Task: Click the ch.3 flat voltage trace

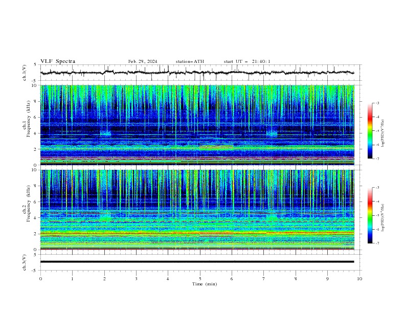Action: 197,262
